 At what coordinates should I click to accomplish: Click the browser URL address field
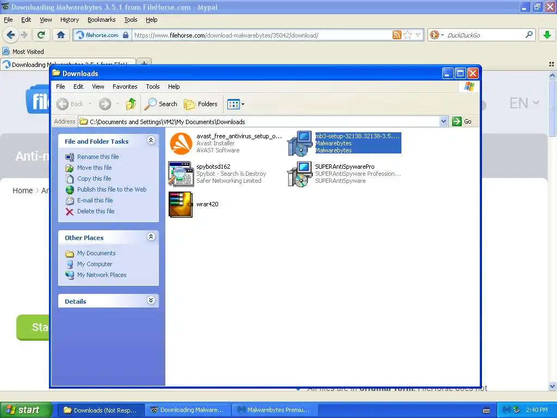point(262,35)
